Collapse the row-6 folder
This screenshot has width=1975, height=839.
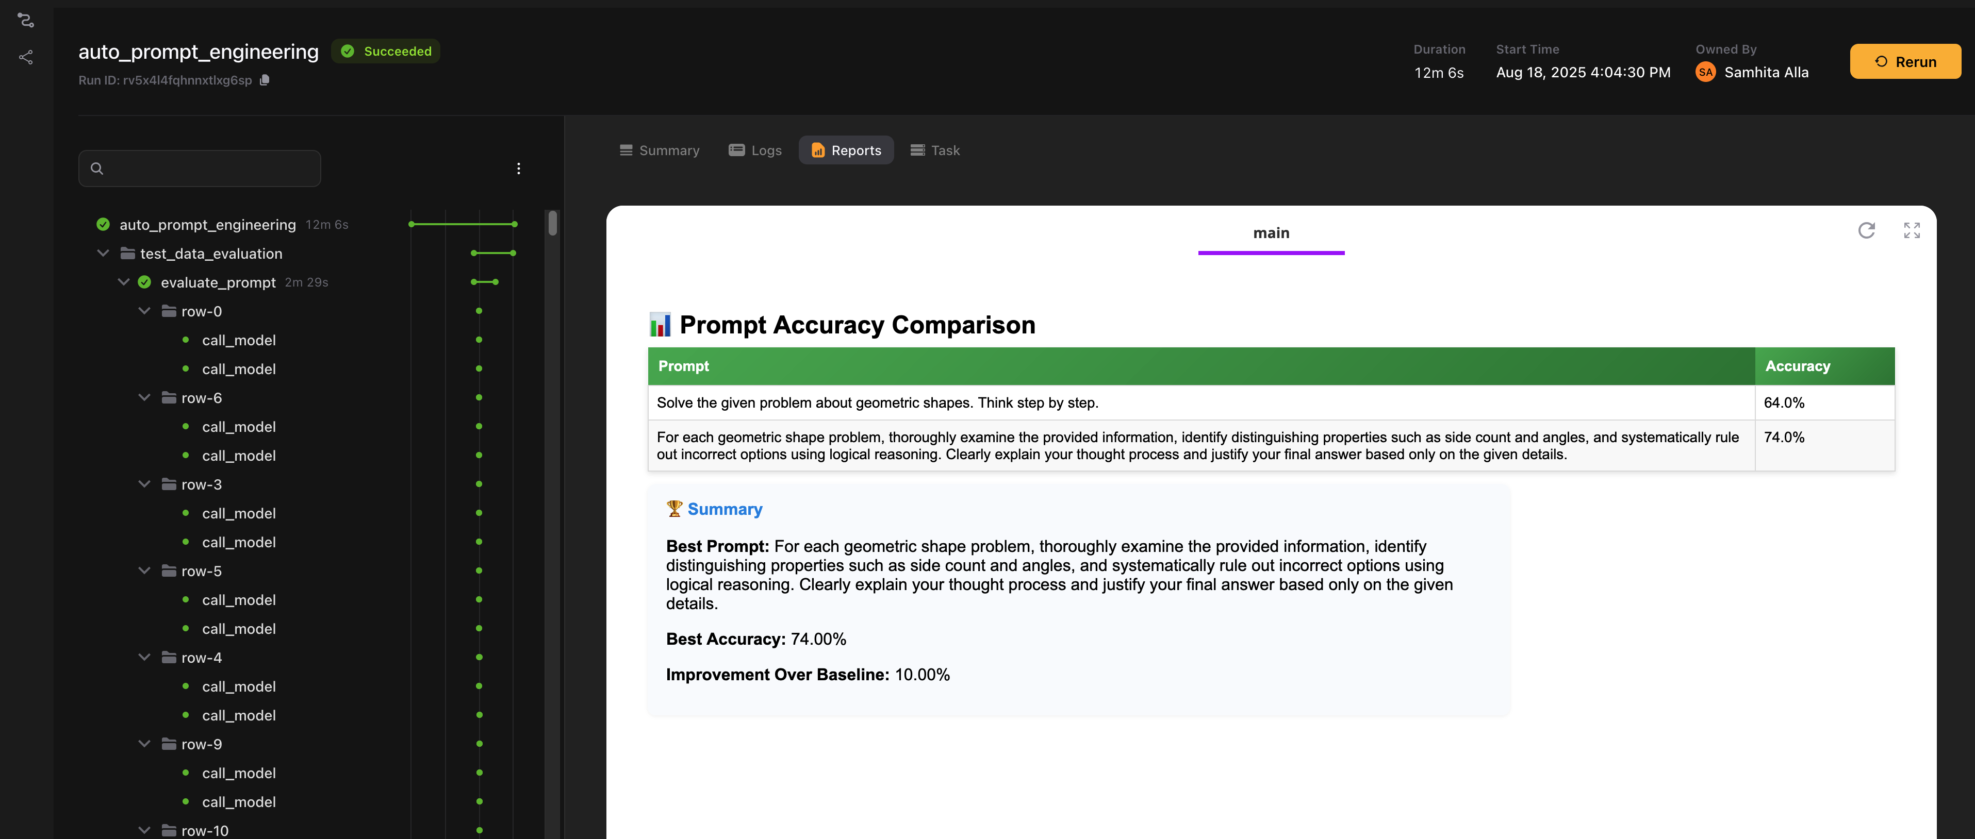(144, 398)
